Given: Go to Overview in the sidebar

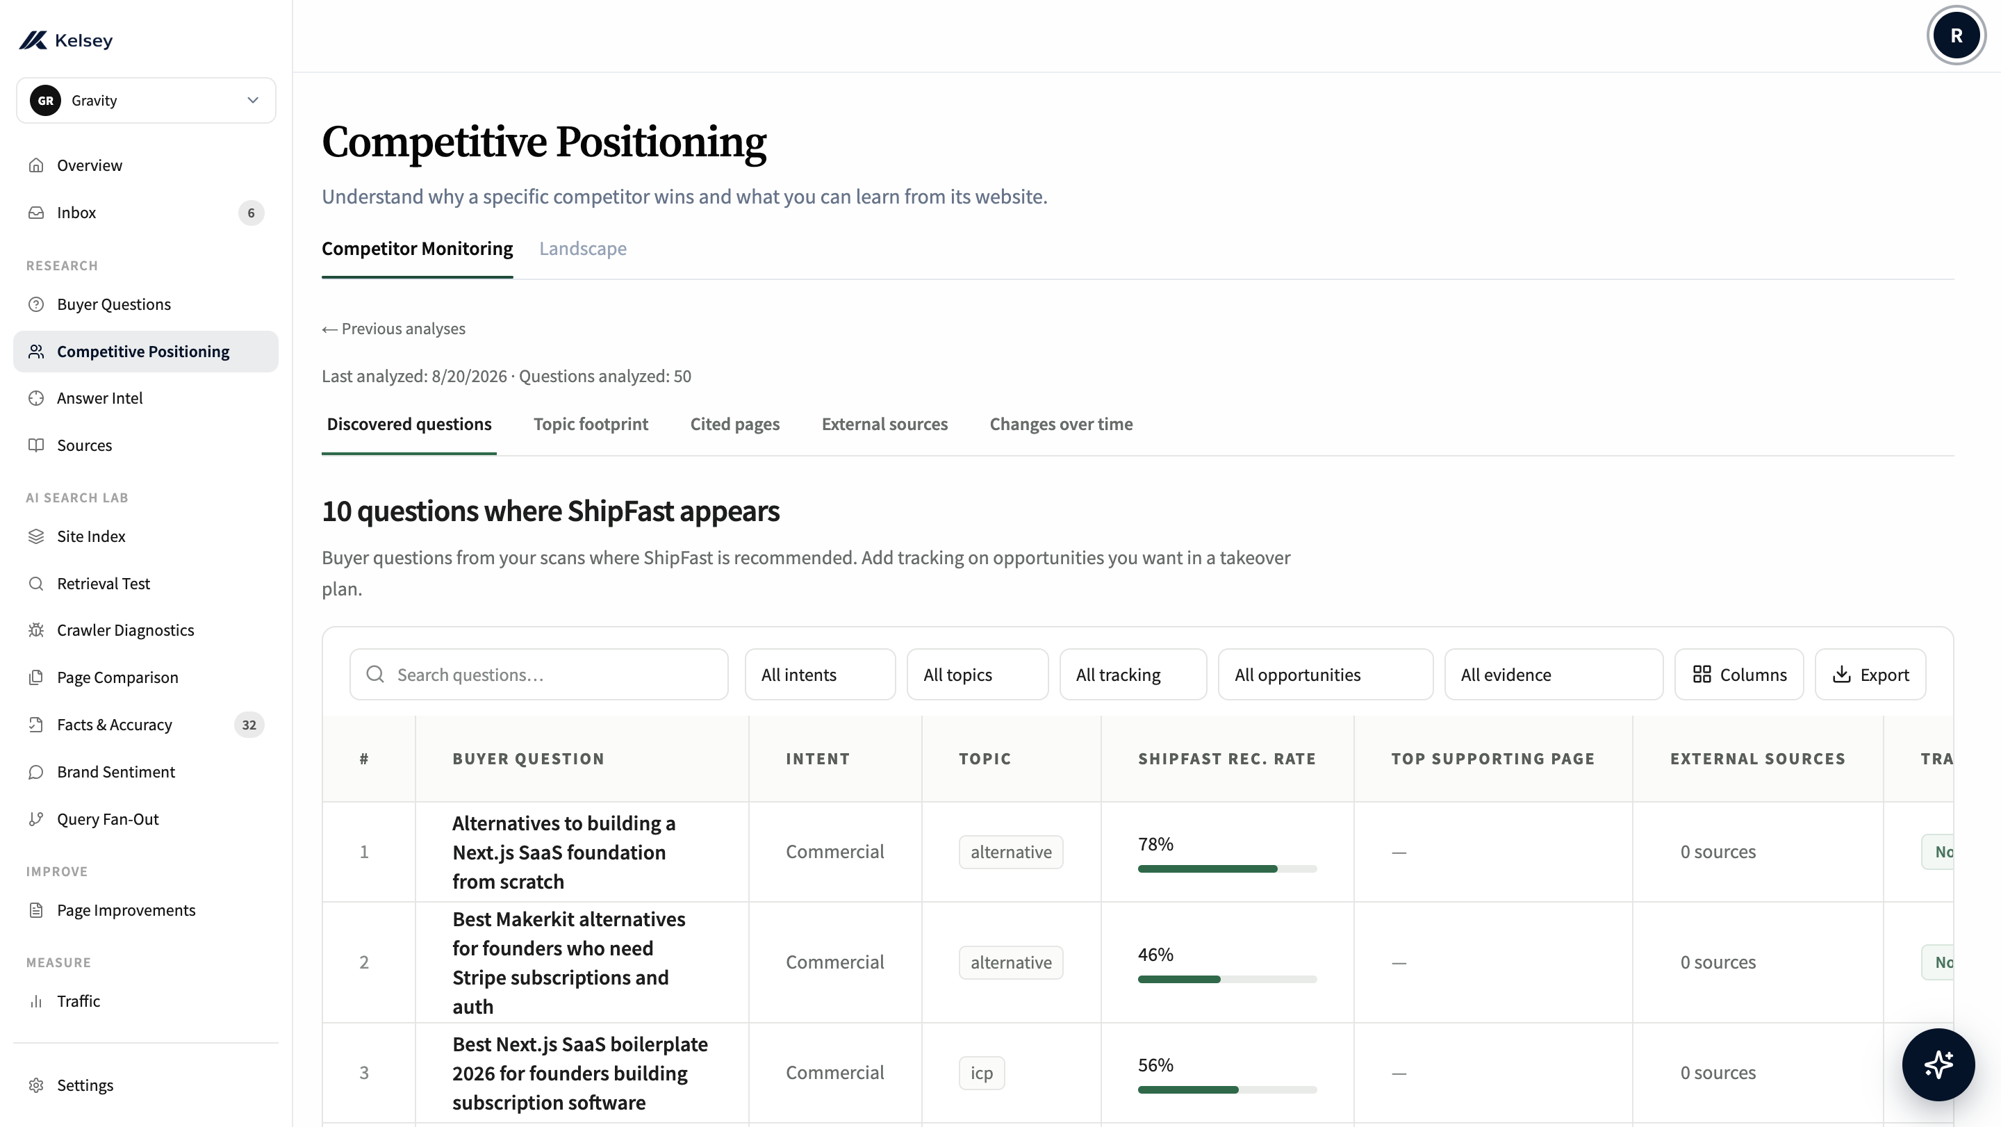Looking at the screenshot, I should tap(146, 165).
